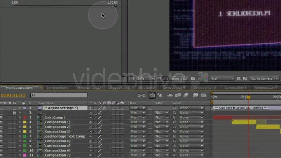Click the Draft 3D icon
The image size is (281, 158).
pyautogui.click(x=160, y=95)
